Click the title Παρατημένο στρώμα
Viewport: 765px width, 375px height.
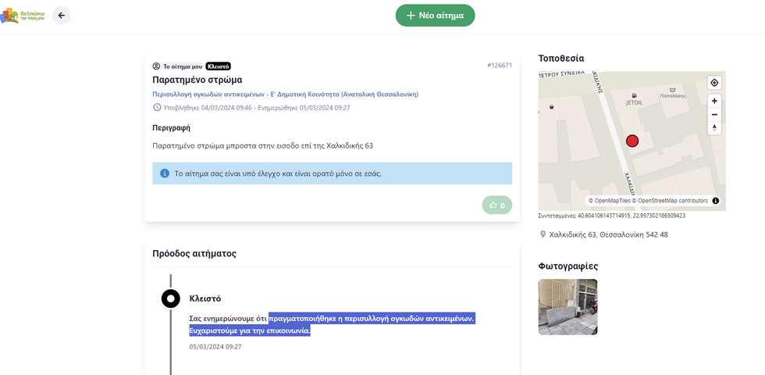pos(197,80)
